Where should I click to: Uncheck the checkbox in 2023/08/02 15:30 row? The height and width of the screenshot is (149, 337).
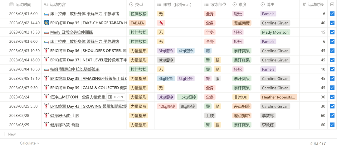332,32
